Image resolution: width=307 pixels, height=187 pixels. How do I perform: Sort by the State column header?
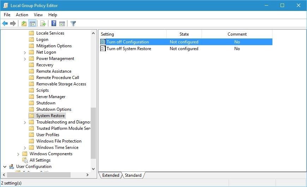(x=184, y=34)
